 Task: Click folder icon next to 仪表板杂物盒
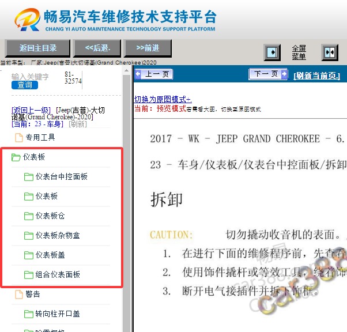(29, 236)
